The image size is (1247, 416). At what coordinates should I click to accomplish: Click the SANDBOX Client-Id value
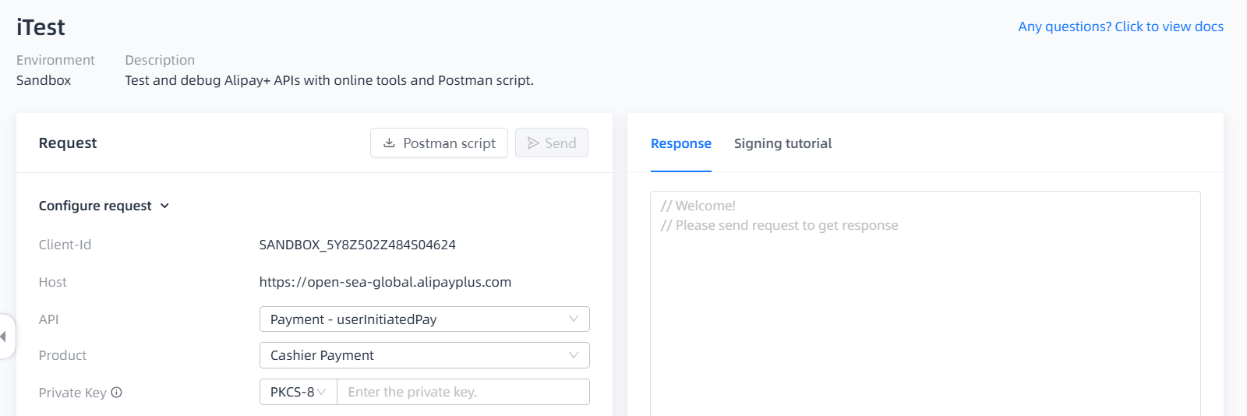click(357, 245)
